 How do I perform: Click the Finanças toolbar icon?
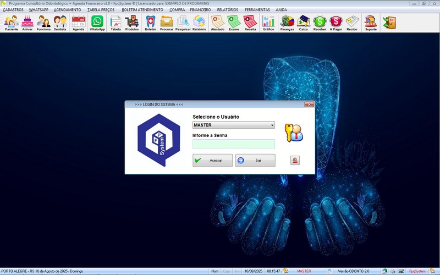tap(287, 23)
